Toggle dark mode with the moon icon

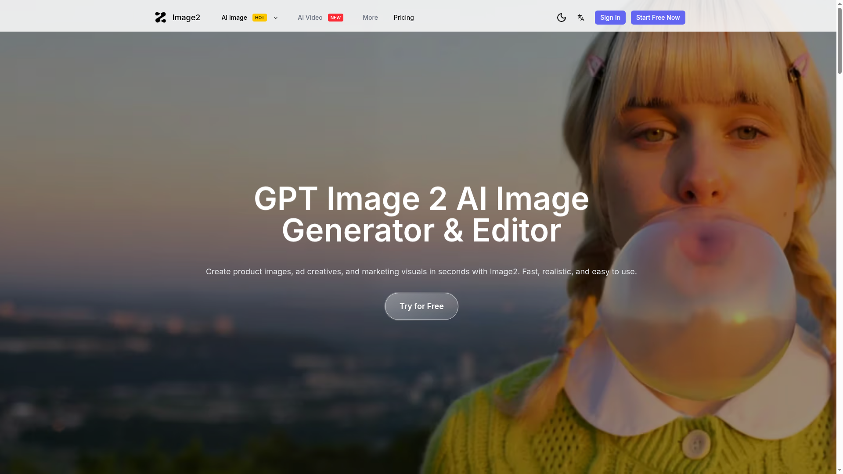562,18
